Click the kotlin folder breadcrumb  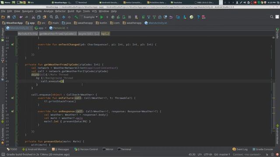(x=101, y=23)
